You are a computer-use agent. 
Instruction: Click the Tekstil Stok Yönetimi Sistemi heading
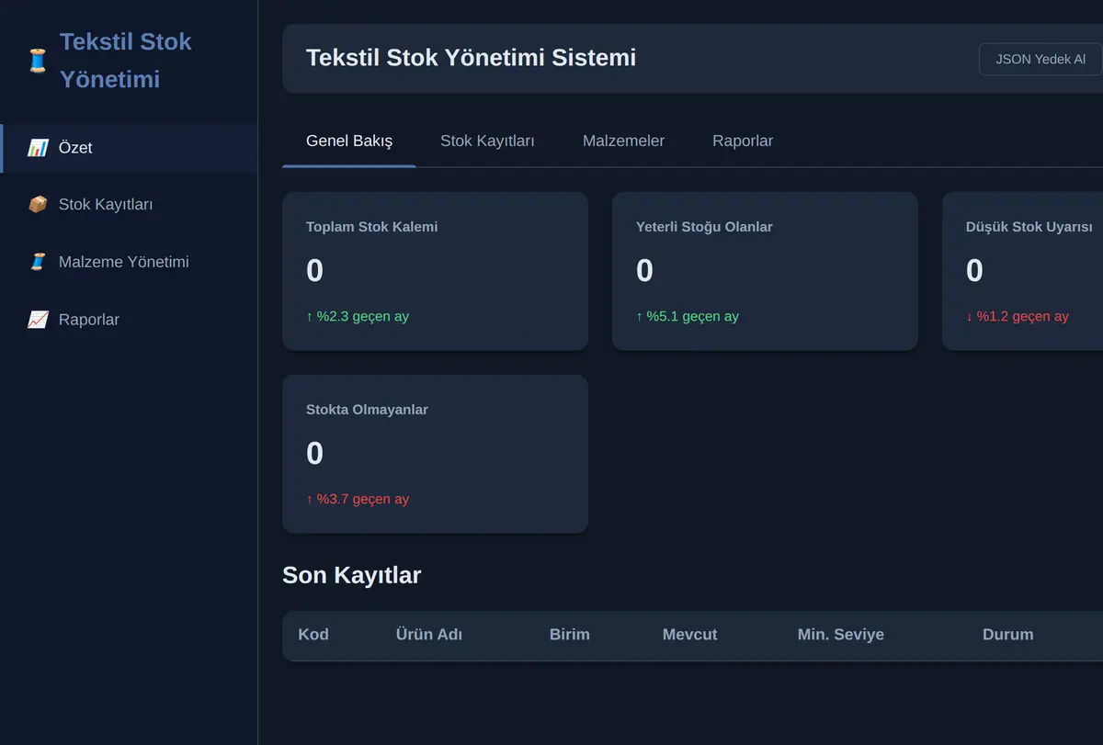coord(471,57)
